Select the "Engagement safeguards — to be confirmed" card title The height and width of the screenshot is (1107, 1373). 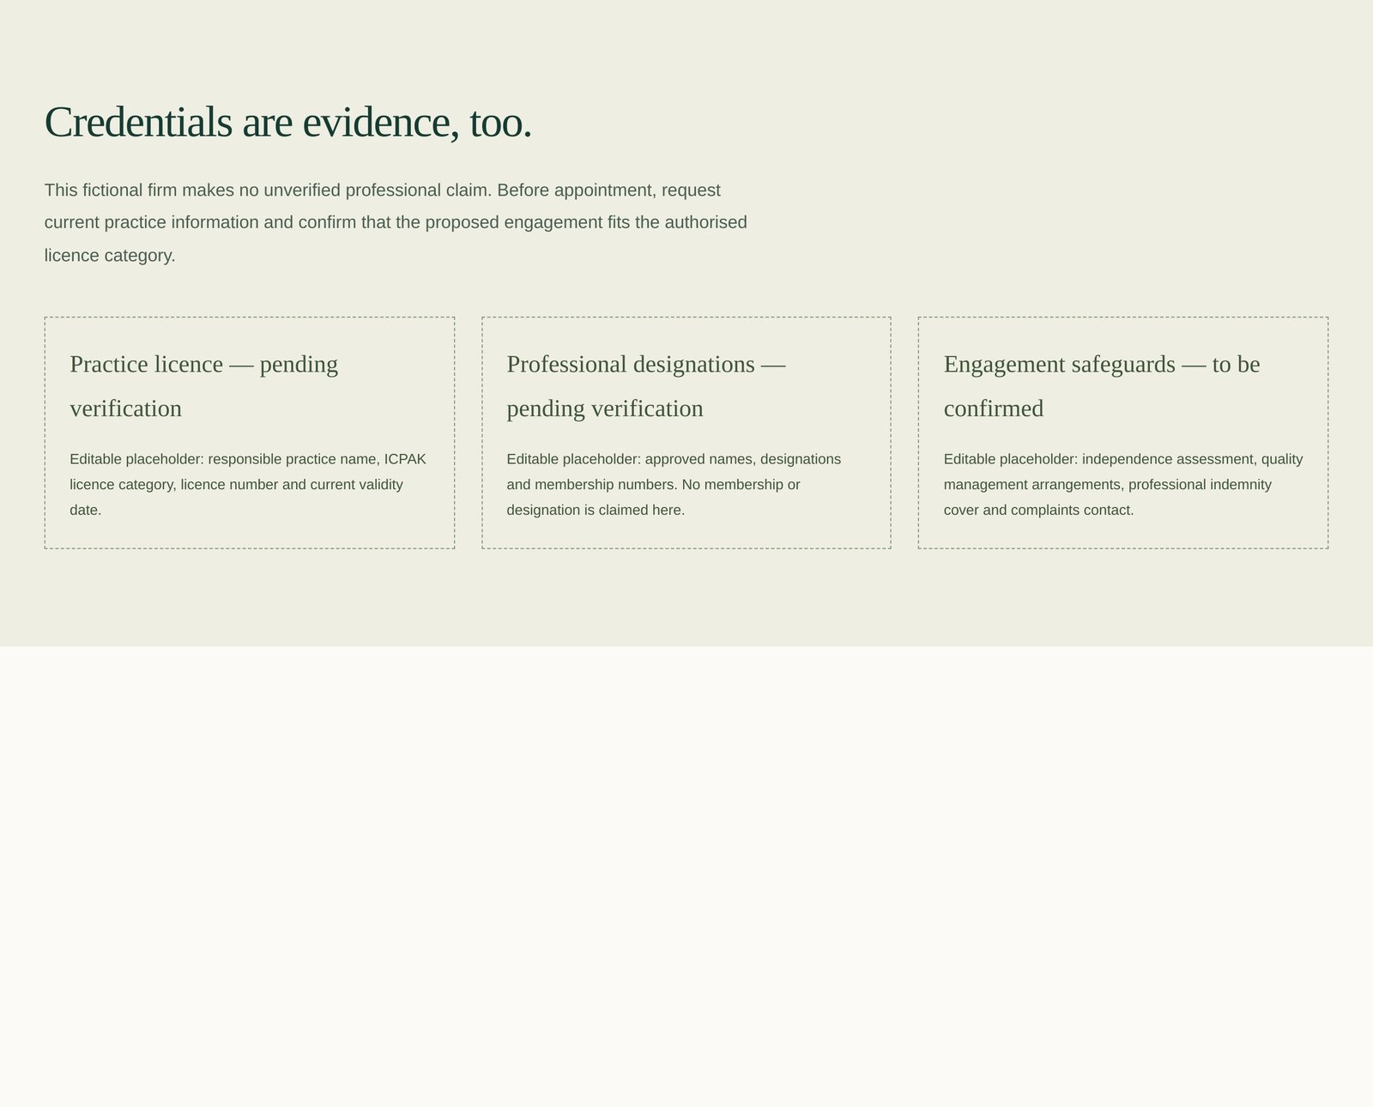click(x=1102, y=386)
